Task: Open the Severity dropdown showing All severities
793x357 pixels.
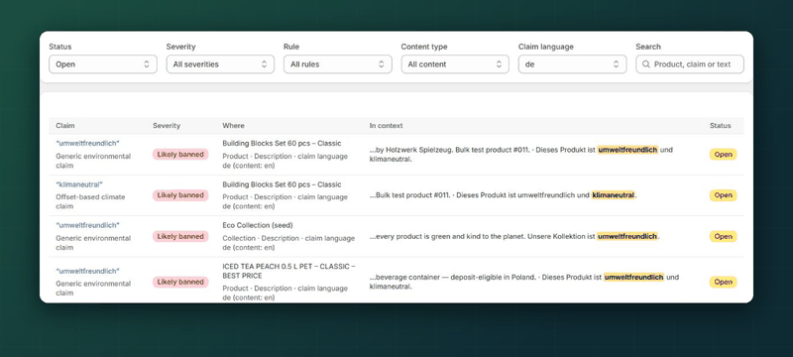Action: click(220, 64)
